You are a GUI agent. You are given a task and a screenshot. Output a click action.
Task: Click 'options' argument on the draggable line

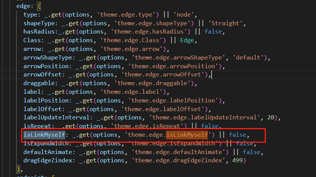click(95, 83)
